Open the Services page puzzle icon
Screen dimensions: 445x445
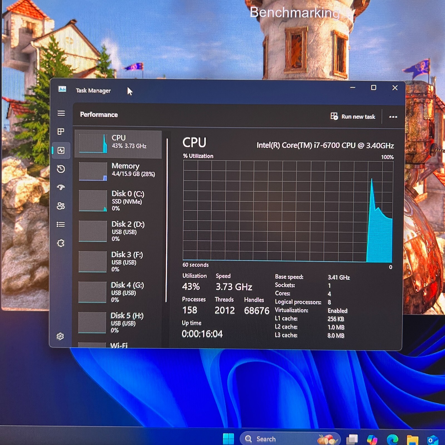(x=61, y=243)
